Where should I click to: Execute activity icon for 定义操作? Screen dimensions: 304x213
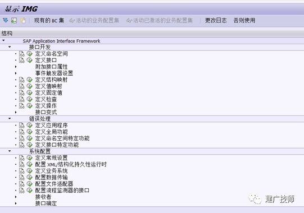(x=29, y=105)
